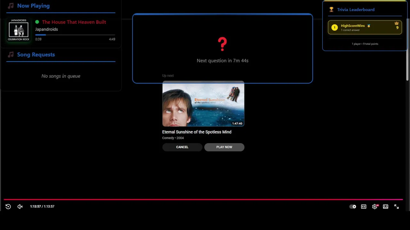Enter full screen mode

(397, 207)
